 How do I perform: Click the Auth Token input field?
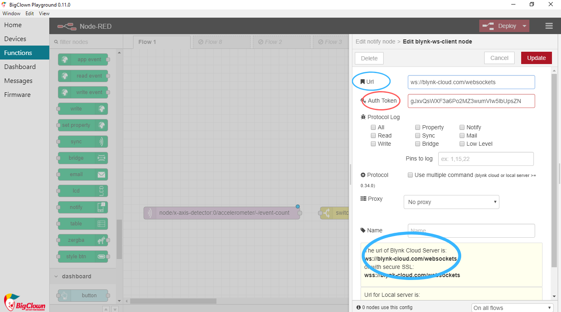(x=471, y=101)
